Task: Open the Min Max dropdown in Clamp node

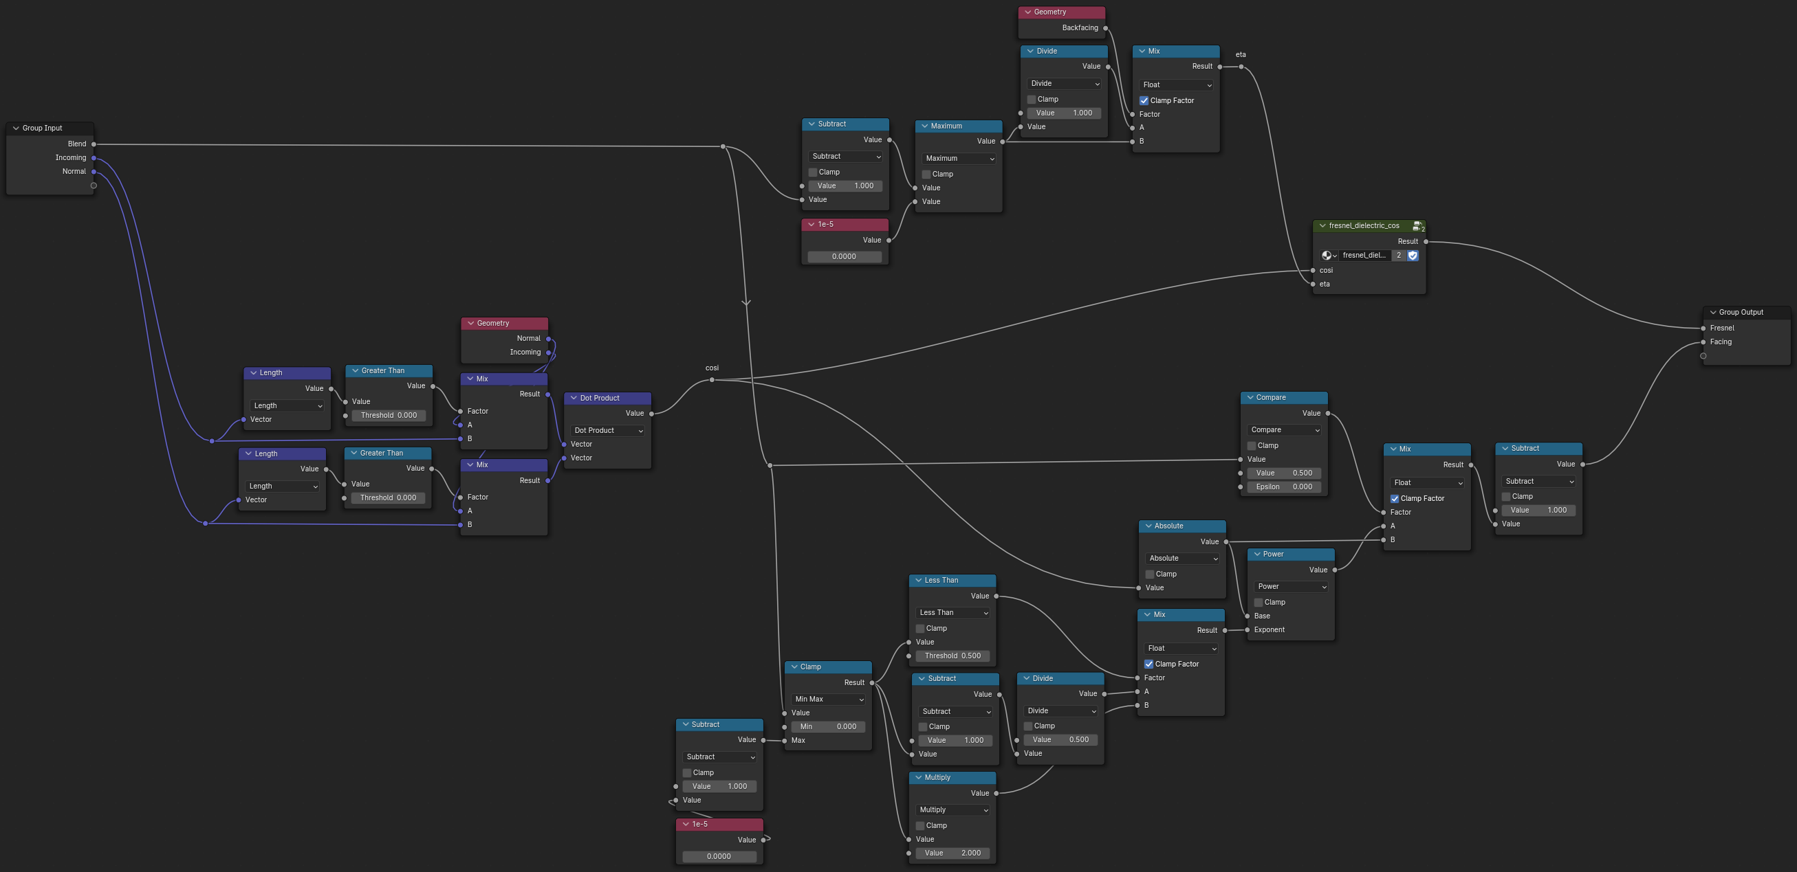Action: pos(828,699)
